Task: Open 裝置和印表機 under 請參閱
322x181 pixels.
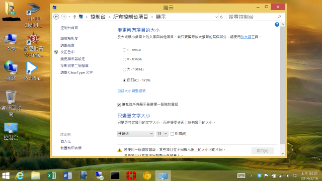Action: pos(71,148)
